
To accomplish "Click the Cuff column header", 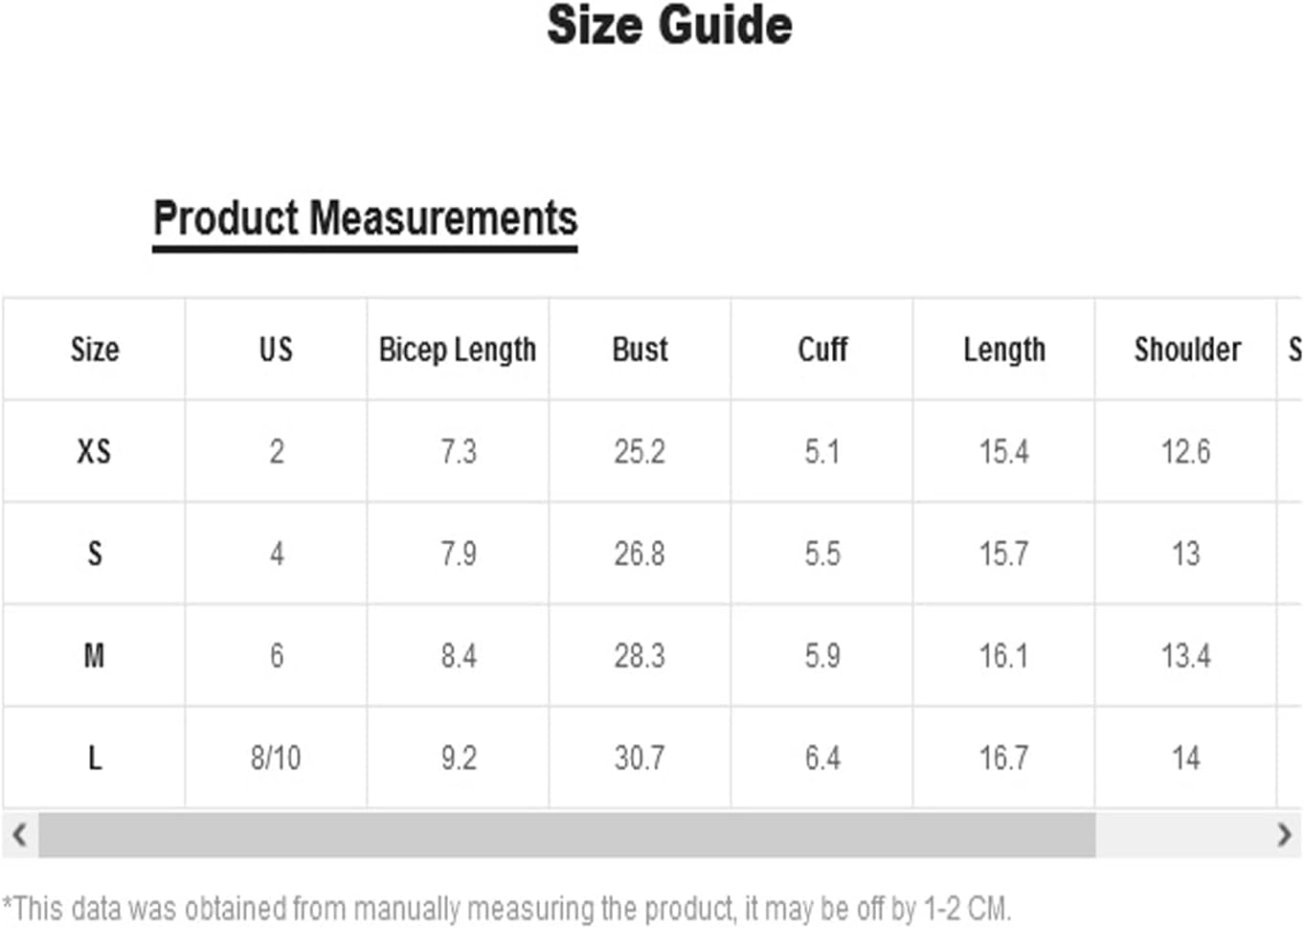I will tap(822, 350).
